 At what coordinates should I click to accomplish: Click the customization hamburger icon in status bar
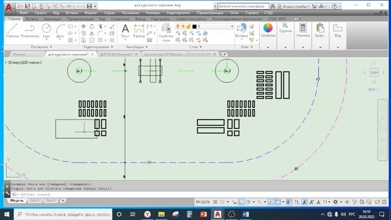pyautogui.click(x=384, y=202)
